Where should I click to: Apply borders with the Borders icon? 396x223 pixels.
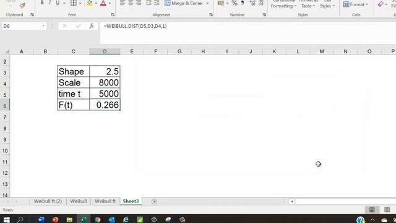(74, 2)
